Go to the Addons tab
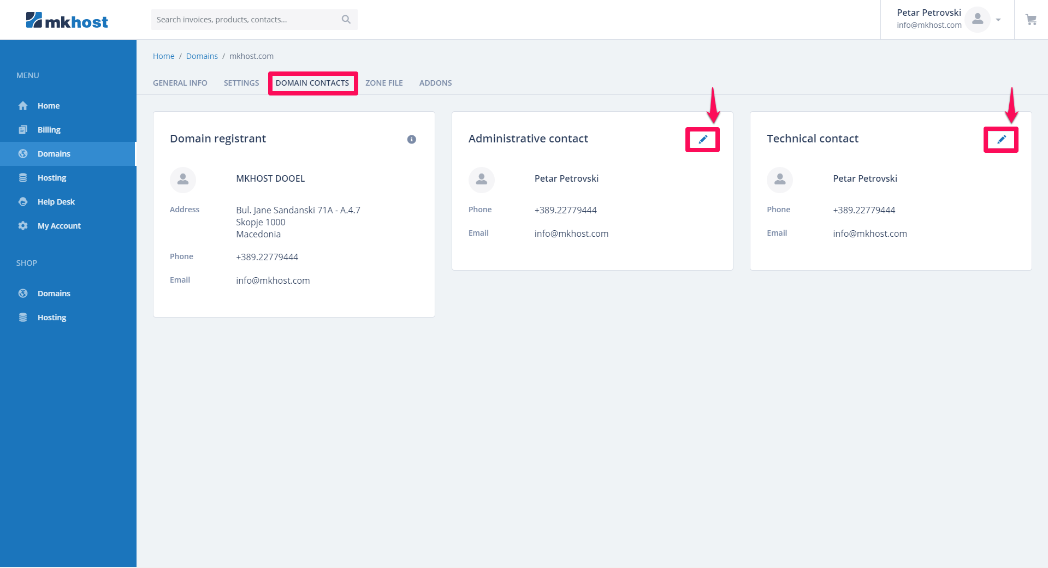 [435, 83]
